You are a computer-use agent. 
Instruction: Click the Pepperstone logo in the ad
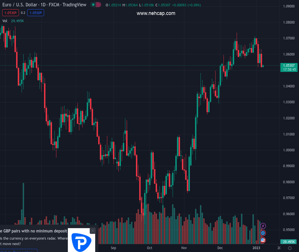pyautogui.click(x=80, y=242)
